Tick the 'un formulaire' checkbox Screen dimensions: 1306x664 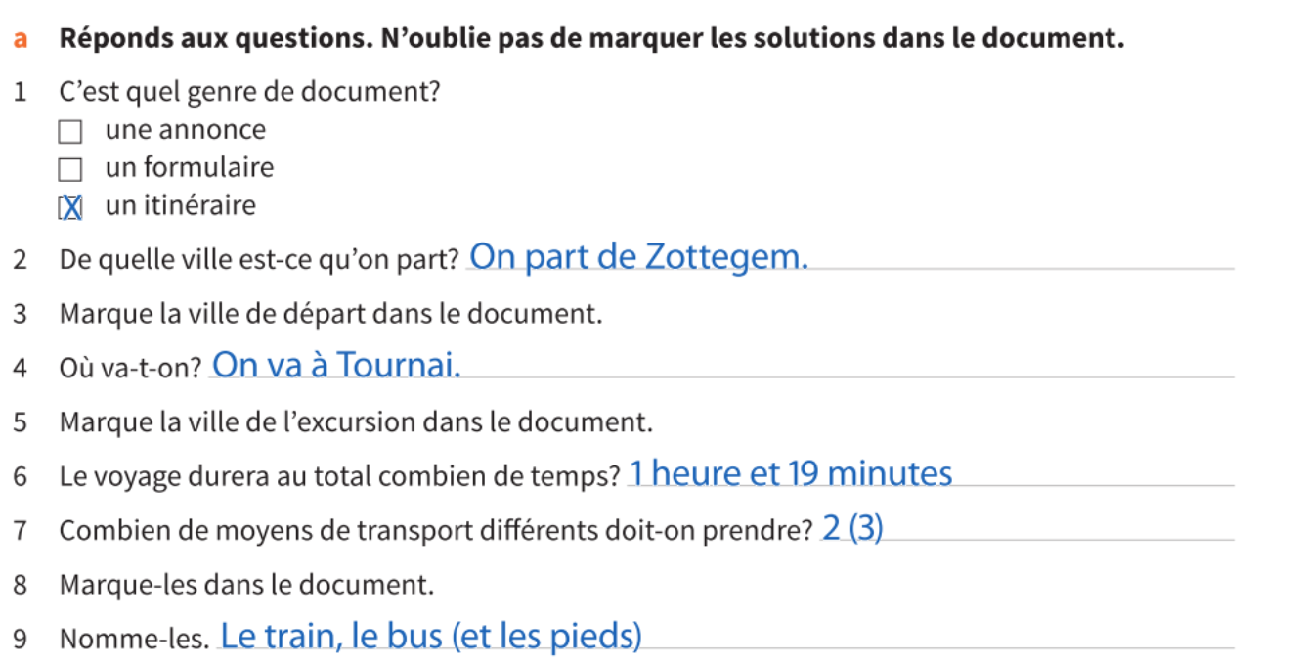pyautogui.click(x=70, y=170)
